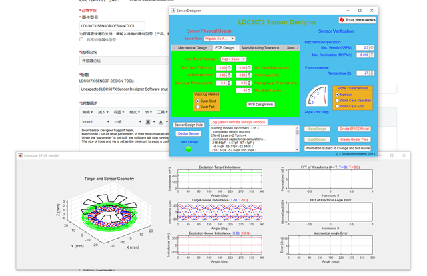
Task: Click the Max. Acceleration value field
Action: click(x=363, y=55)
